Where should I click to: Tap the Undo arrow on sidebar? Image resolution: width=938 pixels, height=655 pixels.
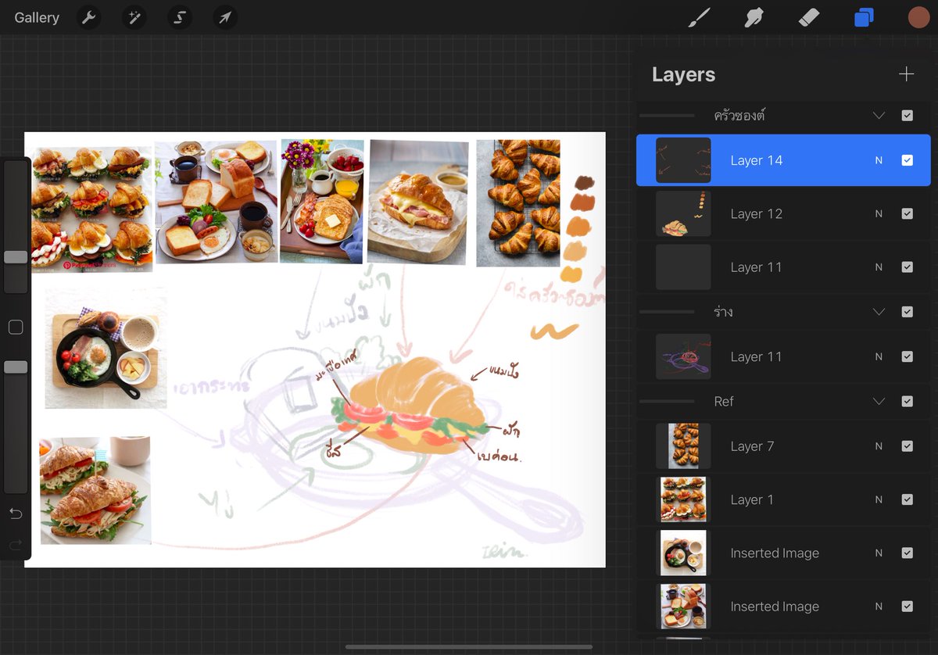[x=16, y=514]
